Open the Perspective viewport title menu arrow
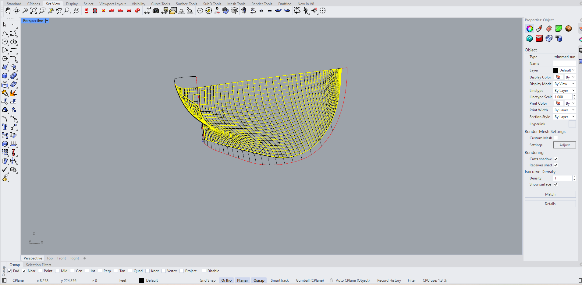Screen dimensions: 582x285 (47, 21)
